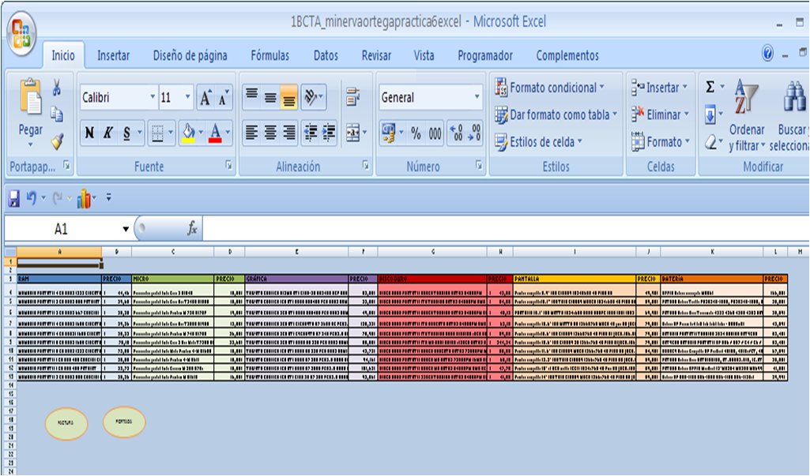Click the fx insert function button
Viewport: 810px width, 476px height.
[192, 228]
